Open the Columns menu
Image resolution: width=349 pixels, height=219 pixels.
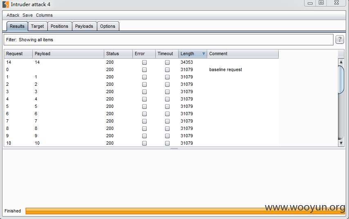44,16
